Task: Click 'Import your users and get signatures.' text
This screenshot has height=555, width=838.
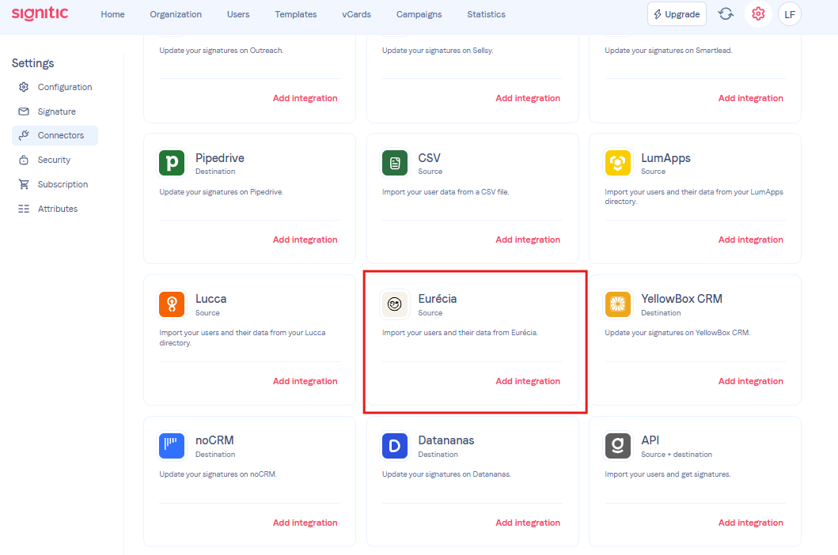Action: [668, 474]
